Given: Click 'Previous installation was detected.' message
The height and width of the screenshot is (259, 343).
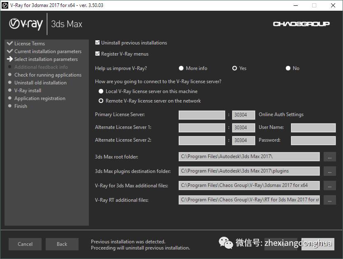Looking at the screenshot, I should click(128, 241).
